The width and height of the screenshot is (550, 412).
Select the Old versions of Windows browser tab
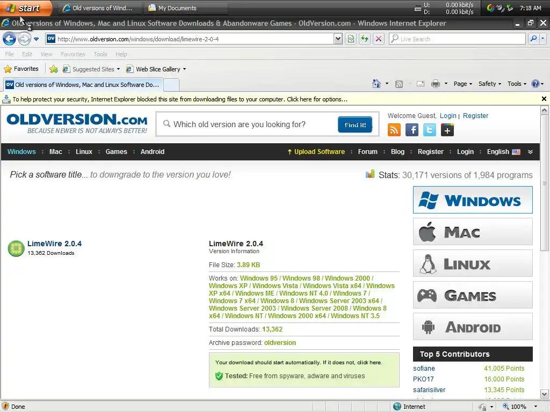(83, 85)
